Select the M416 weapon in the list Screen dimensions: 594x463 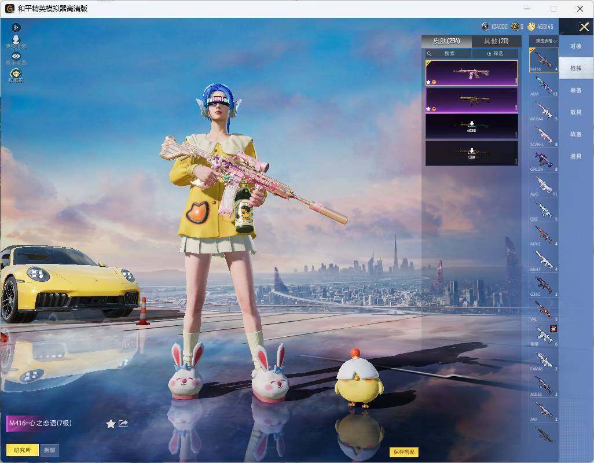(x=544, y=60)
